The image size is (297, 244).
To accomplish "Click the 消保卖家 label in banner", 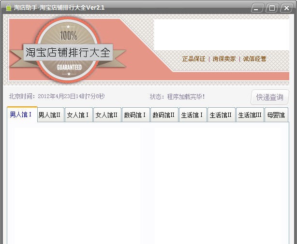I will tap(224, 59).
